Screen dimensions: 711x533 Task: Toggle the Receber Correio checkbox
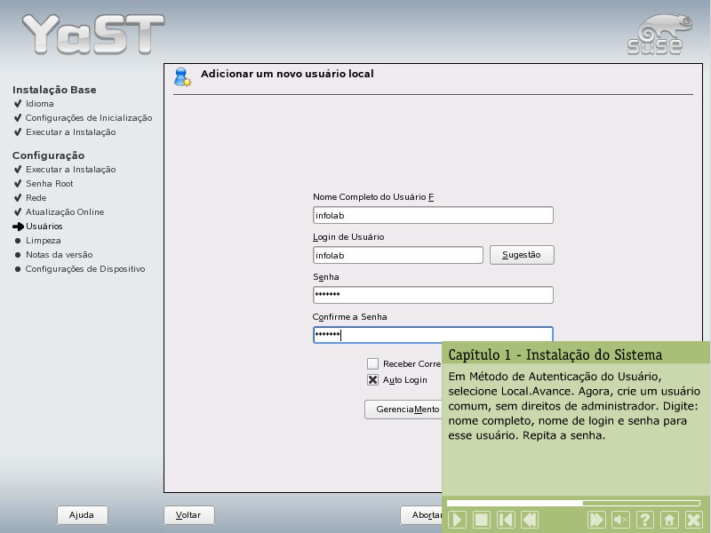373,363
